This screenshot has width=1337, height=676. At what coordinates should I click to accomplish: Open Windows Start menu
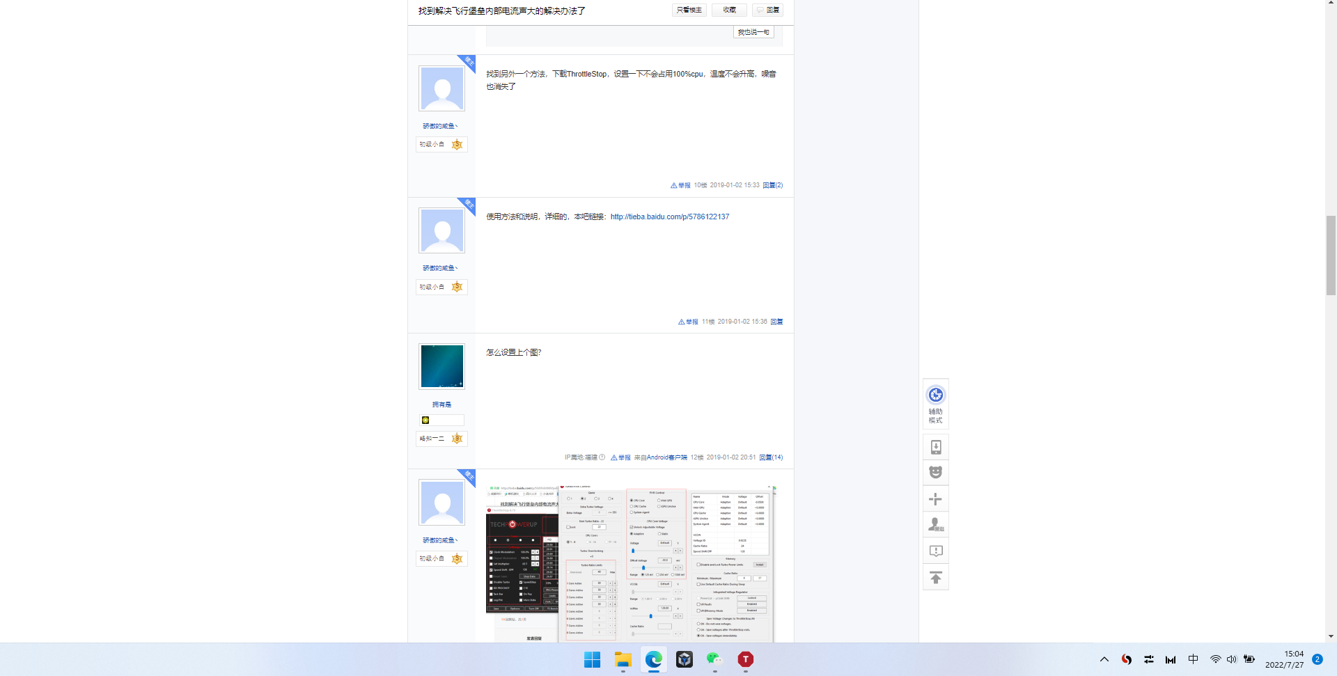(x=592, y=659)
